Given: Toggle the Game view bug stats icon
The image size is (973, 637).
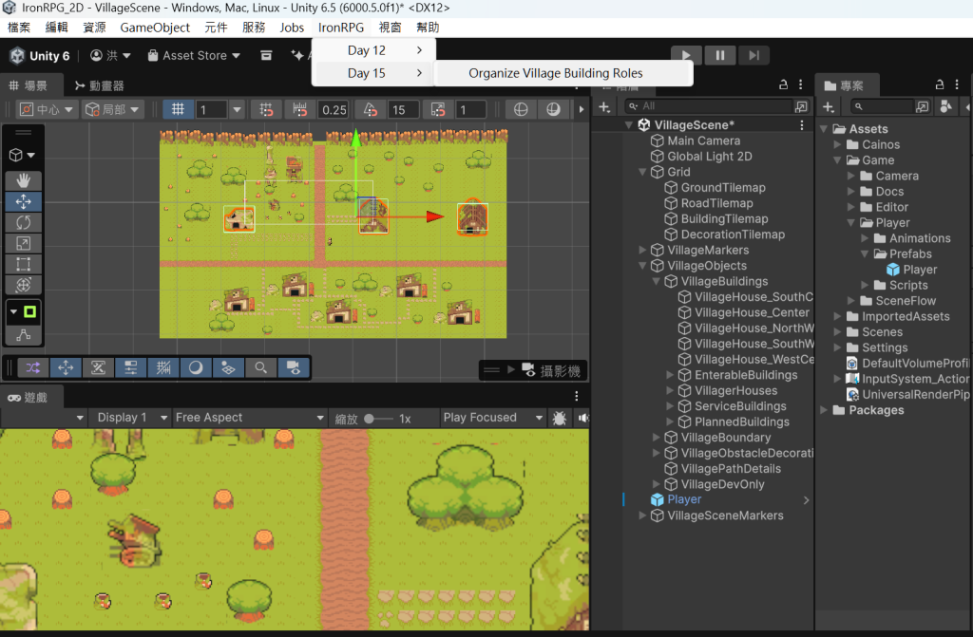Looking at the screenshot, I should pos(559,418).
